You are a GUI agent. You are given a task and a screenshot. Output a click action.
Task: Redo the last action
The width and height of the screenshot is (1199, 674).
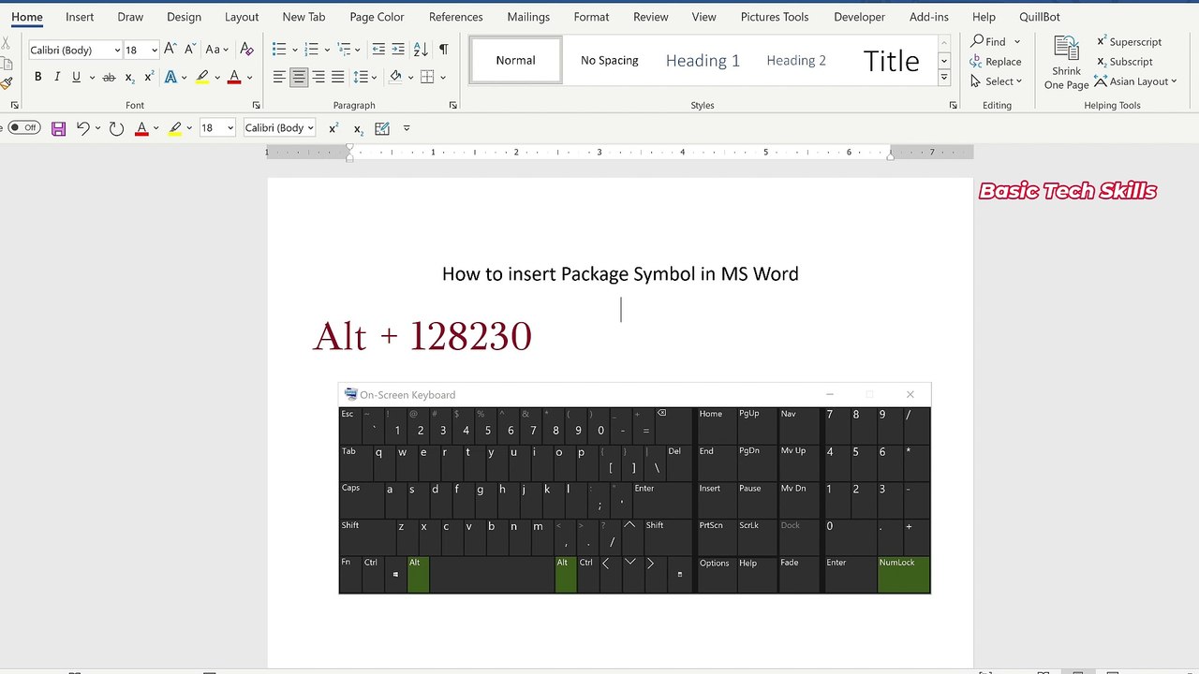tap(116, 128)
